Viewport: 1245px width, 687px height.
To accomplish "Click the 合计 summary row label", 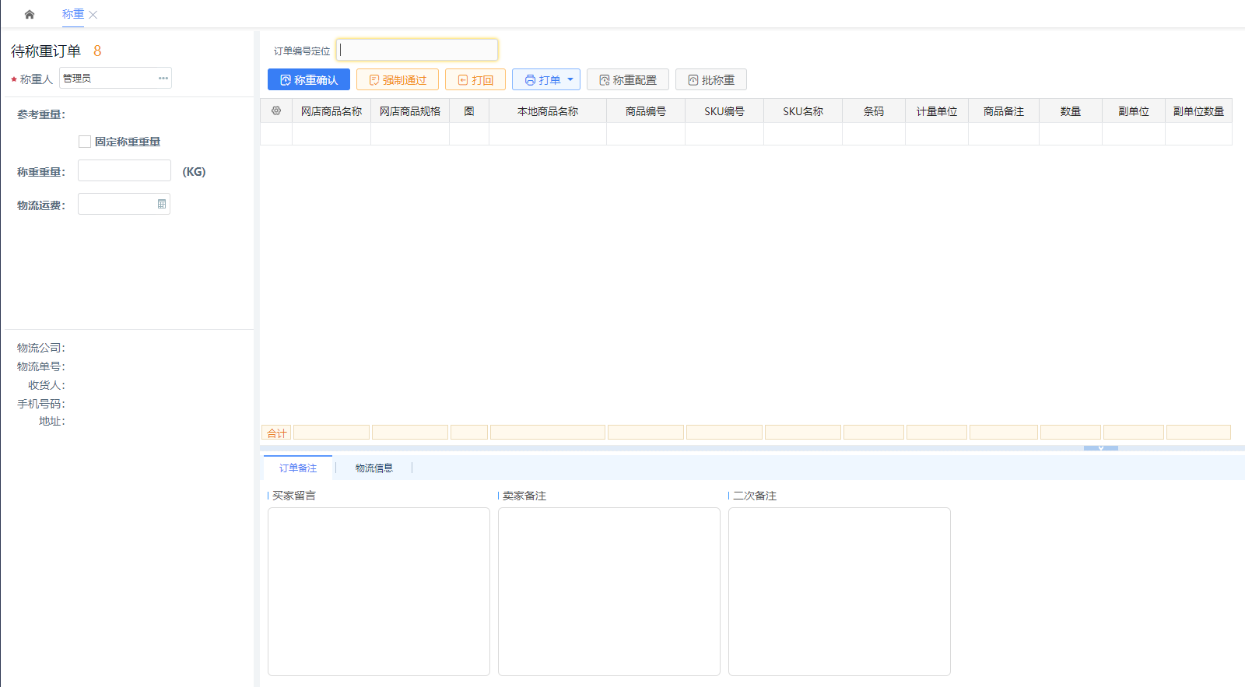I will click(276, 433).
